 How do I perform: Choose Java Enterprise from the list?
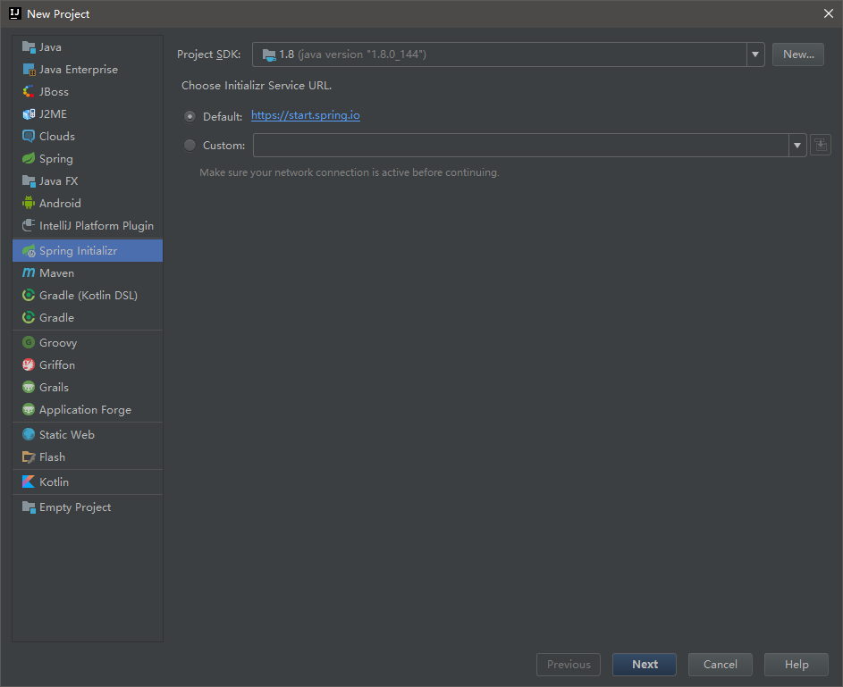point(78,69)
